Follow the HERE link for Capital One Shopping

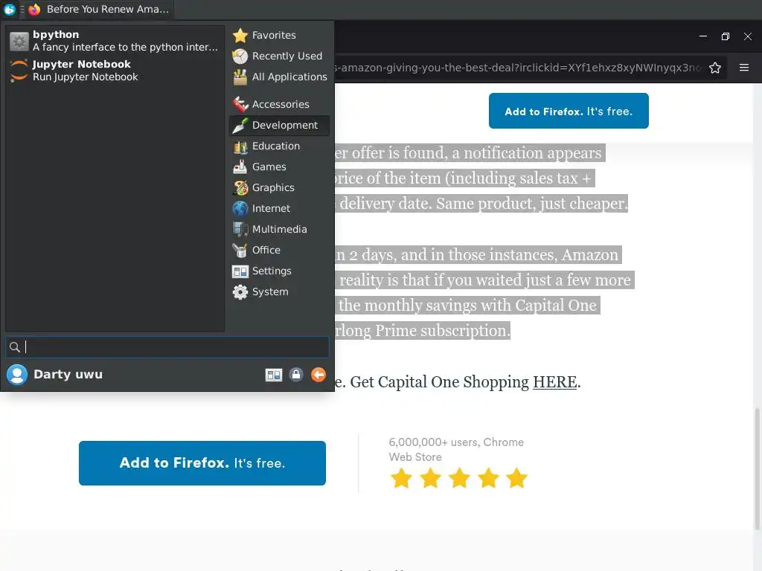pyautogui.click(x=554, y=382)
